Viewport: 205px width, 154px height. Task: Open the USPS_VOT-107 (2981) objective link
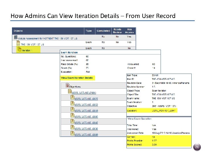coord(84,93)
